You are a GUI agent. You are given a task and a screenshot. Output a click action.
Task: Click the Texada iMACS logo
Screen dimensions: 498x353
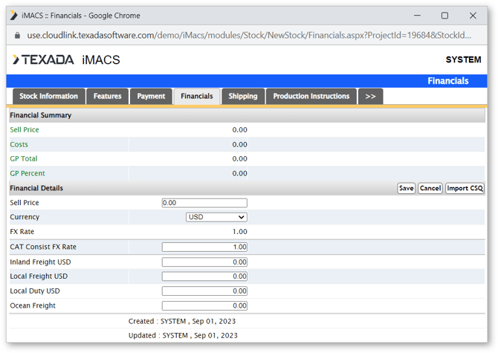[65, 59]
